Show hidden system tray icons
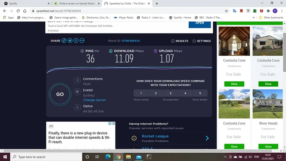Image resolution: width=286 pixels, height=161 pixels. click(x=225, y=157)
